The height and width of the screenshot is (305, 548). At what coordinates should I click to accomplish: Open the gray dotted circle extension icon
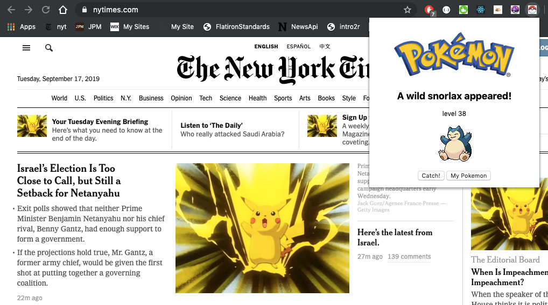click(x=446, y=10)
